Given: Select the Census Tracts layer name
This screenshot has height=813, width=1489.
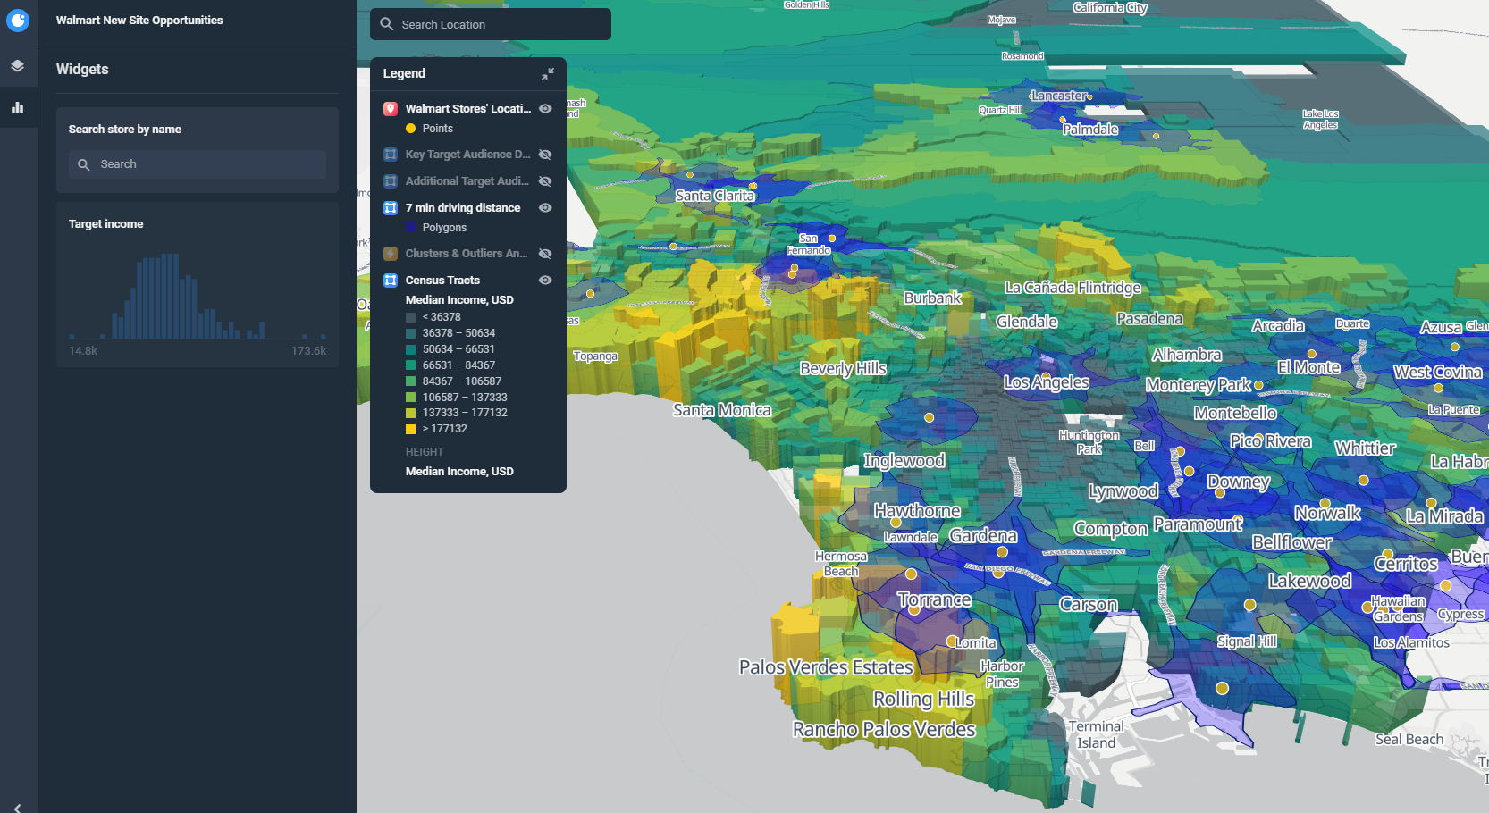Looking at the screenshot, I should (442, 280).
